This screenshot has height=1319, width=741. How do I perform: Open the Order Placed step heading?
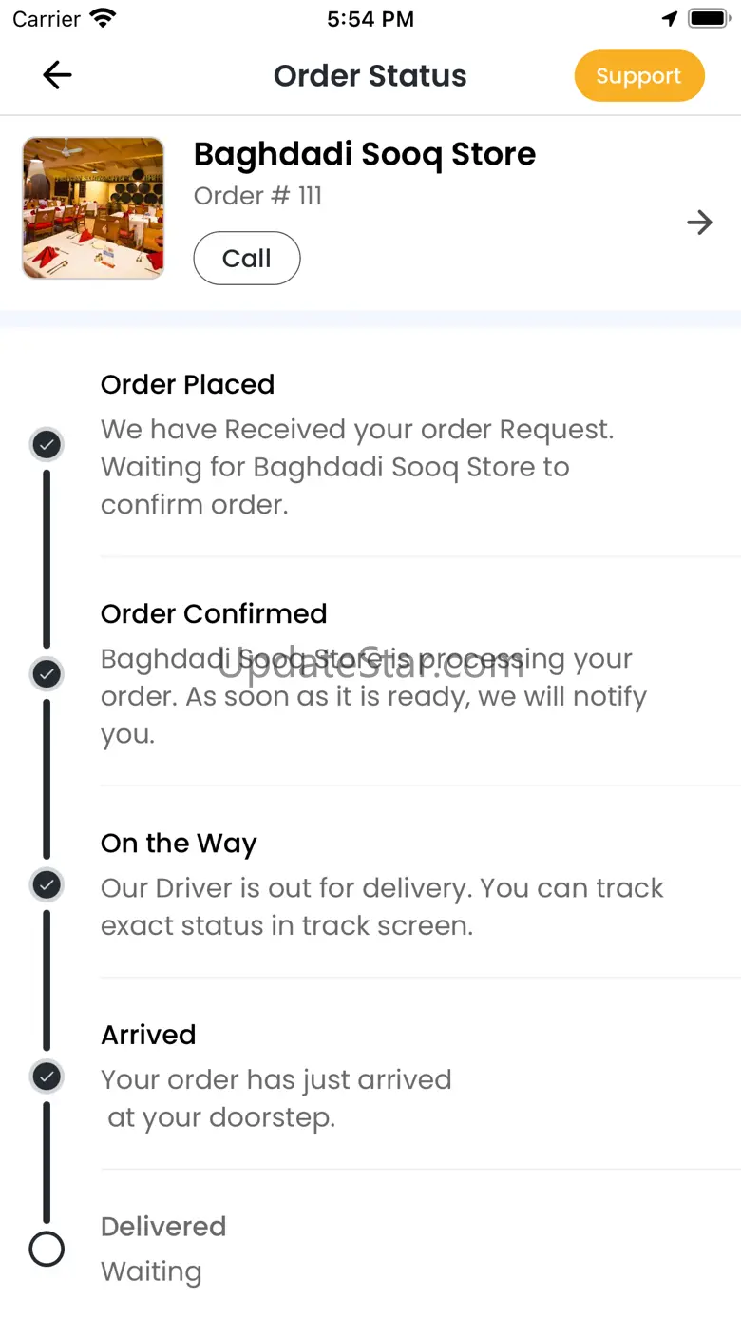click(187, 384)
